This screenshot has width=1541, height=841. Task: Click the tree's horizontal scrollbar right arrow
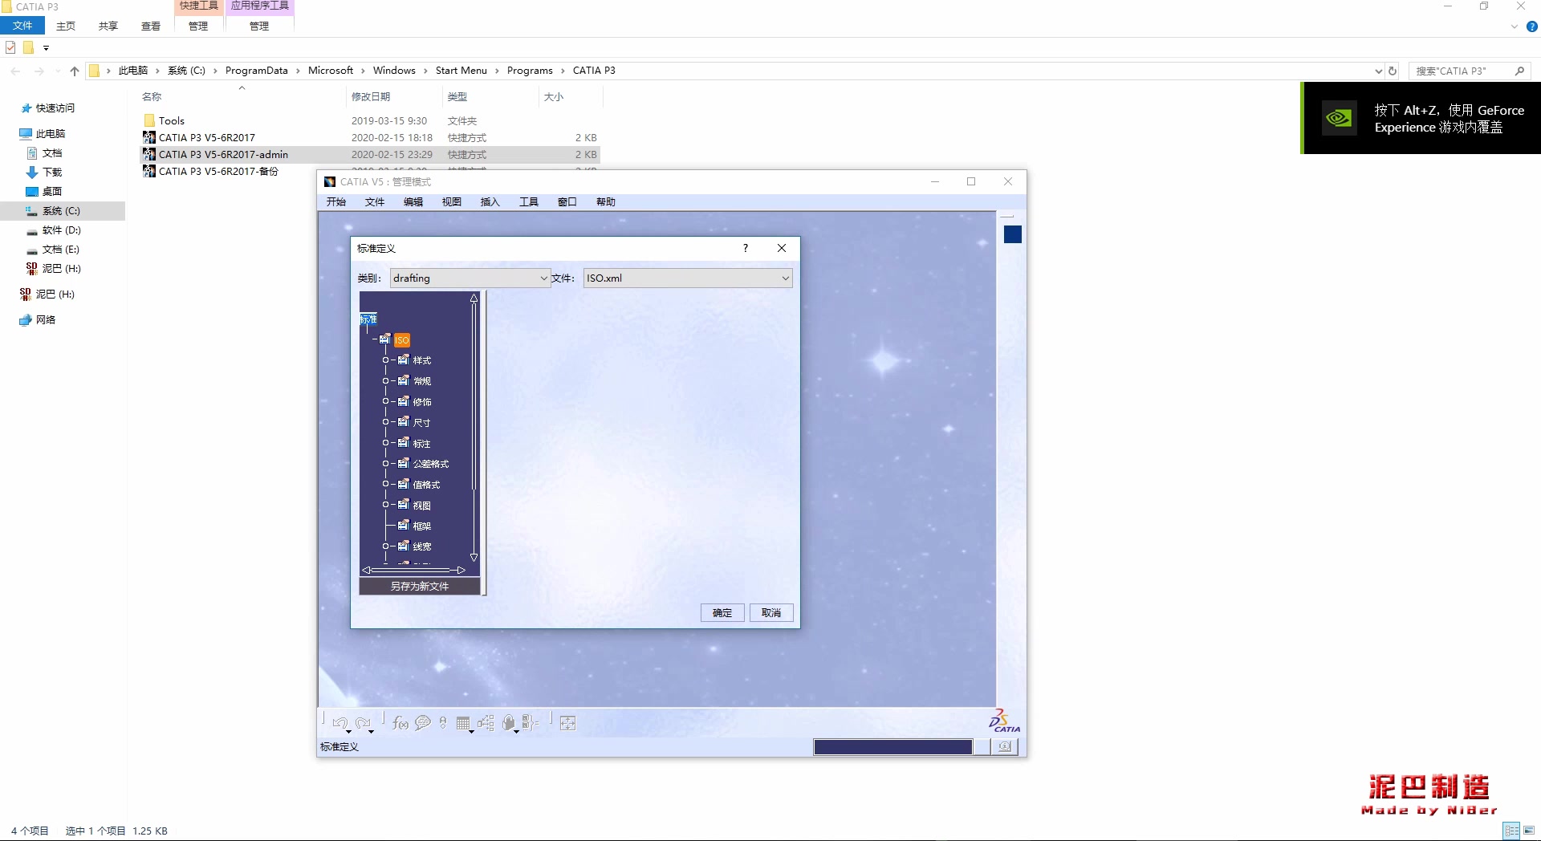pos(461,570)
